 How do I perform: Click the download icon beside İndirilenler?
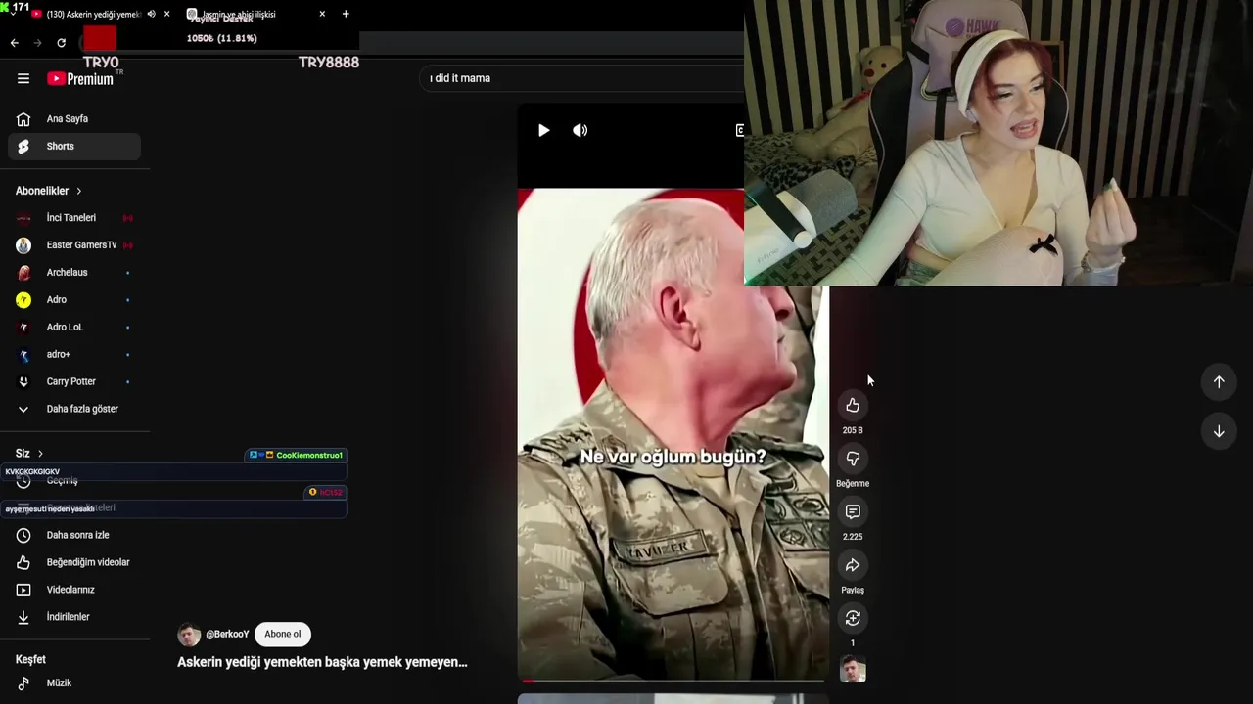tap(23, 617)
